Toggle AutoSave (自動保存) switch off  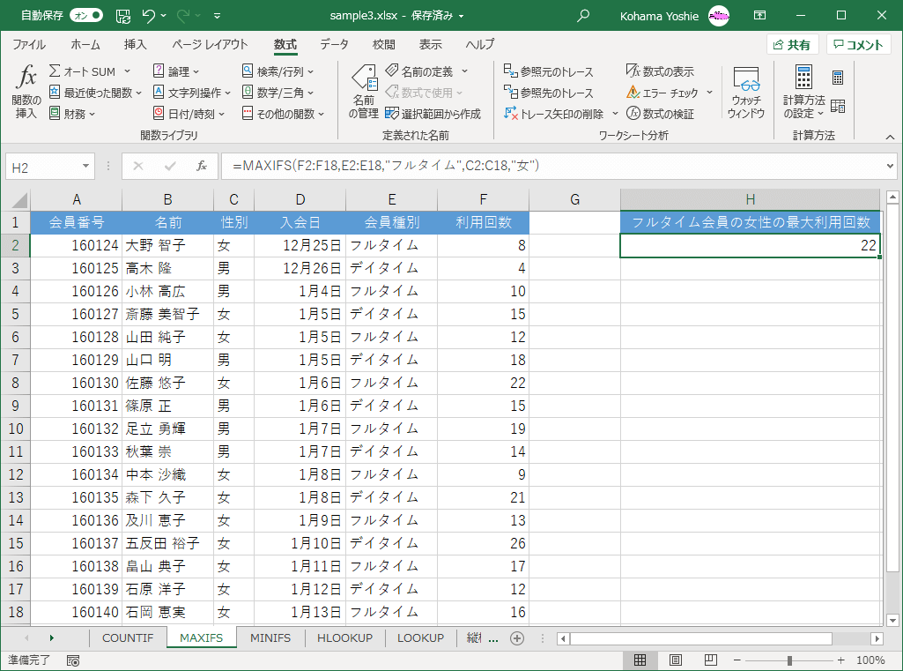(85, 16)
